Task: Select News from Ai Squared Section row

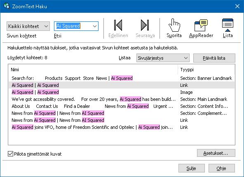Action: (x=121, y=113)
